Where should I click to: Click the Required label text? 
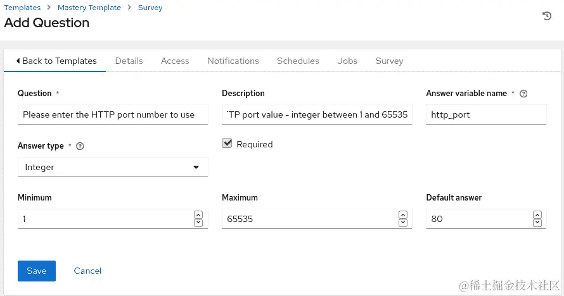[x=255, y=144]
